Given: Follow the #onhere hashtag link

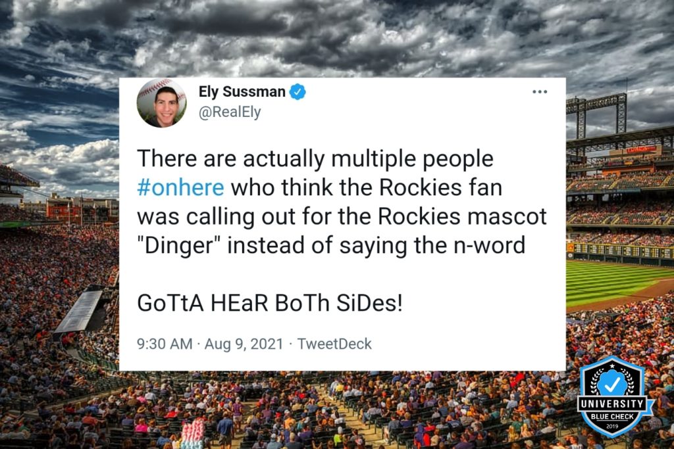Looking at the screenshot, I should pyautogui.click(x=180, y=187).
